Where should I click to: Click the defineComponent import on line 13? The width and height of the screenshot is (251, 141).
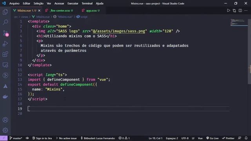coord(64,80)
